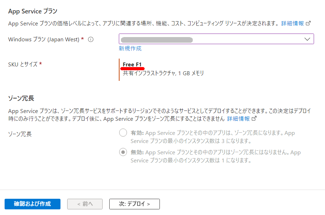Click the 新規作成 link under plan dropdown
This screenshot has width=325, height=215.
(130, 48)
